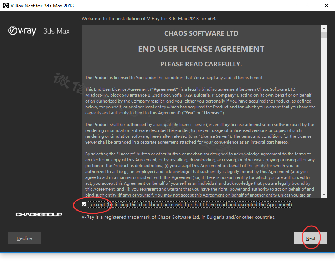
Task: Close the V-Ray installer window
Action: (x=327, y=6)
